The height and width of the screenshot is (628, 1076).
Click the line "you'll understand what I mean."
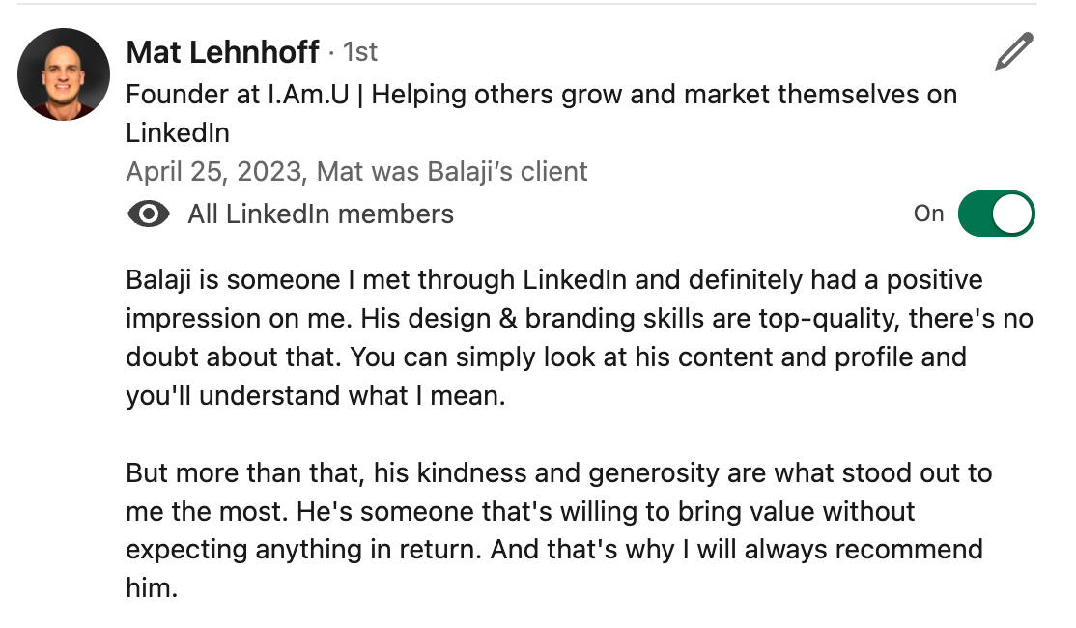click(x=316, y=395)
